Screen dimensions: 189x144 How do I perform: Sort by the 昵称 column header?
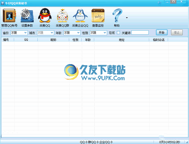tap(53, 40)
